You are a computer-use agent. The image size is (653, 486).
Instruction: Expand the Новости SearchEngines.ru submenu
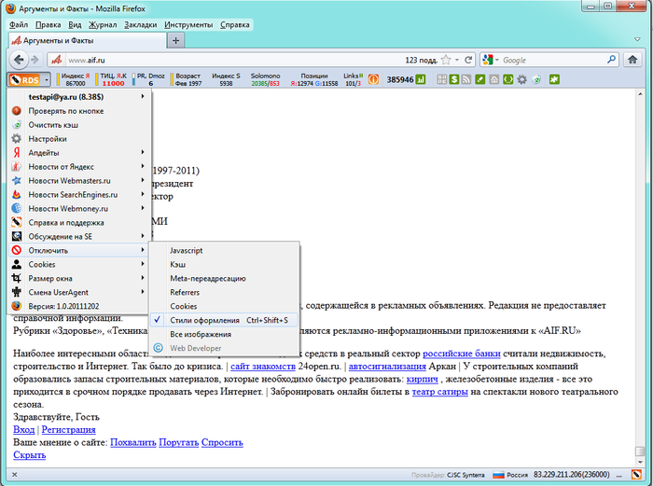(79, 194)
